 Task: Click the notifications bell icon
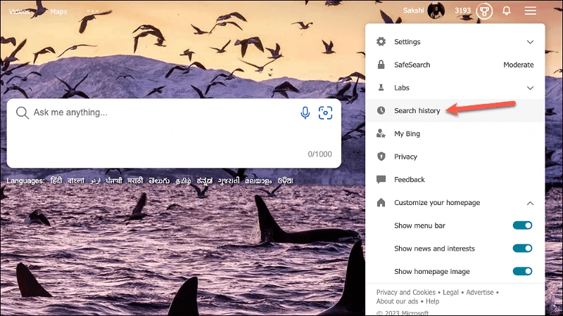506,11
